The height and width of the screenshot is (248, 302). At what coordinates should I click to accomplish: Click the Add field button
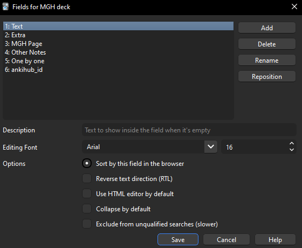(267, 28)
